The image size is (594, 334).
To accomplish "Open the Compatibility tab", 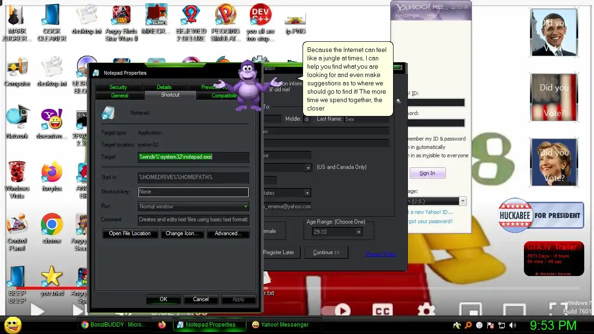I will coord(224,96).
